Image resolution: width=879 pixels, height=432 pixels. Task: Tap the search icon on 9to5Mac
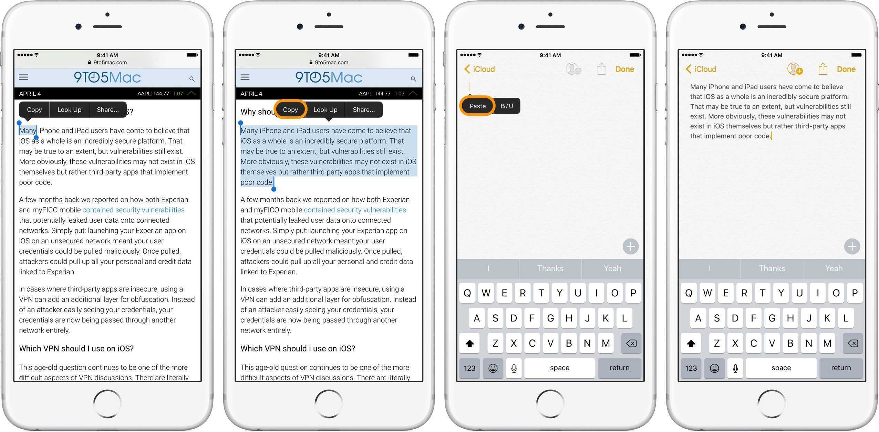191,79
